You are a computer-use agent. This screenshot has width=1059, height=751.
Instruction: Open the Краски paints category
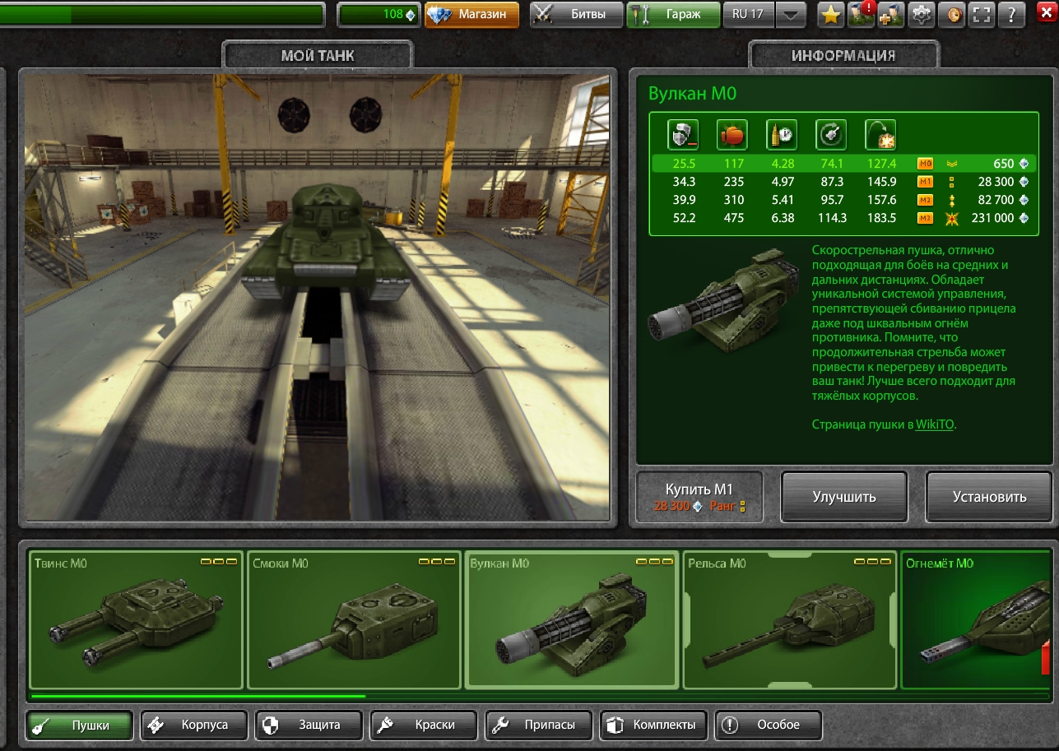(424, 725)
